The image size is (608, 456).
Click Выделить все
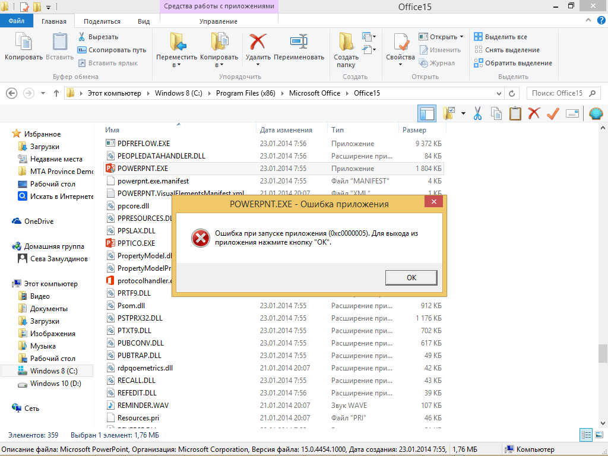point(500,37)
